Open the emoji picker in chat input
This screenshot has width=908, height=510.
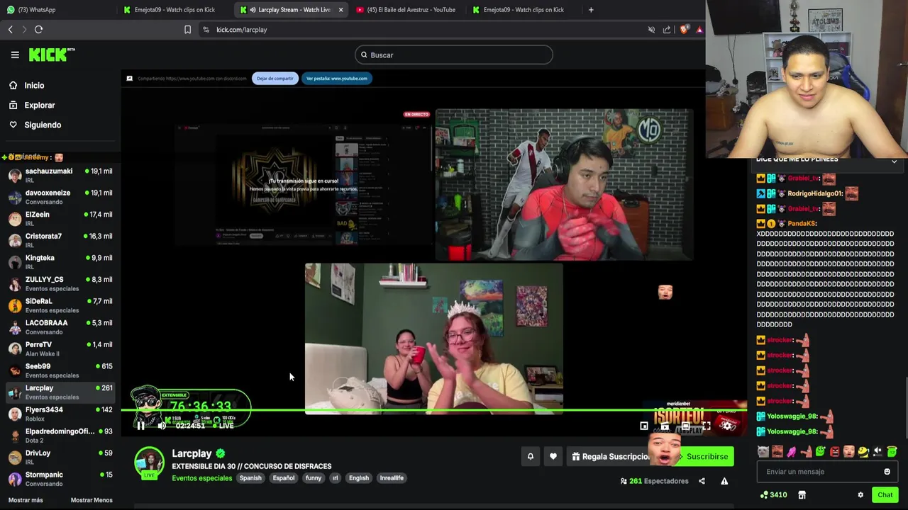(x=887, y=472)
